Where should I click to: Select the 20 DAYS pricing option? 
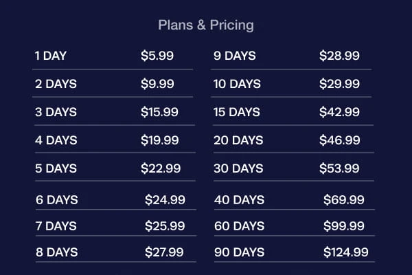pyautogui.click(x=238, y=140)
